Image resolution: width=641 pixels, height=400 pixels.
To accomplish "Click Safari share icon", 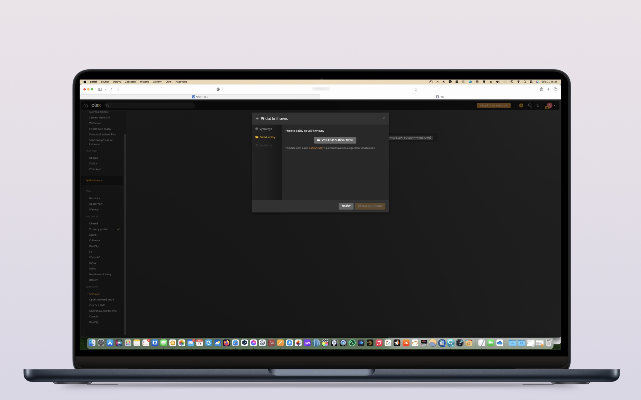I will click(541, 89).
